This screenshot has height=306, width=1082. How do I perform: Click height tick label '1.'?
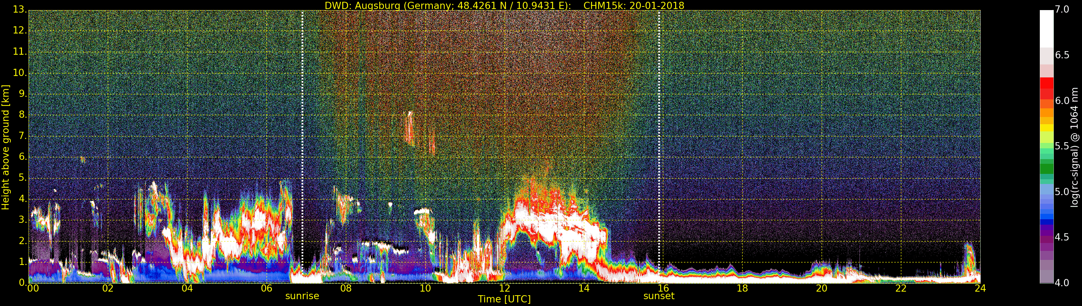point(23,262)
